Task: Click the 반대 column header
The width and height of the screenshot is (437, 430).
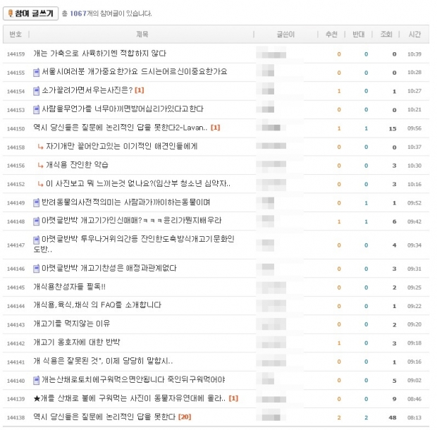Action: [x=359, y=35]
